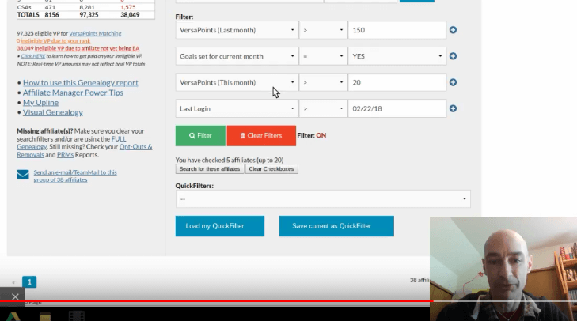The height and width of the screenshot is (321, 577).
Task: Click Search for these affiliates button
Action: (x=210, y=169)
